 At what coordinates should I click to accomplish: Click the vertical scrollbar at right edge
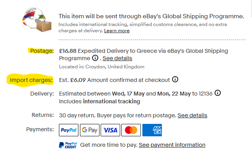[x=251, y=8]
